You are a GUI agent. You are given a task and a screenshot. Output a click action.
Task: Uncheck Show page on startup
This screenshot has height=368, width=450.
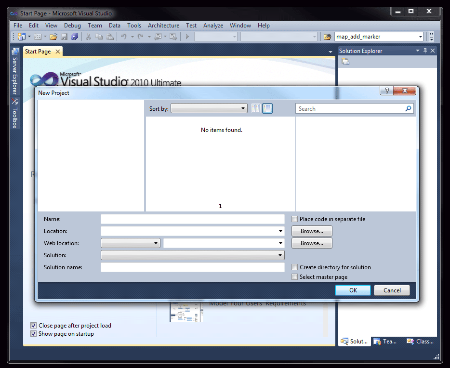click(x=34, y=333)
